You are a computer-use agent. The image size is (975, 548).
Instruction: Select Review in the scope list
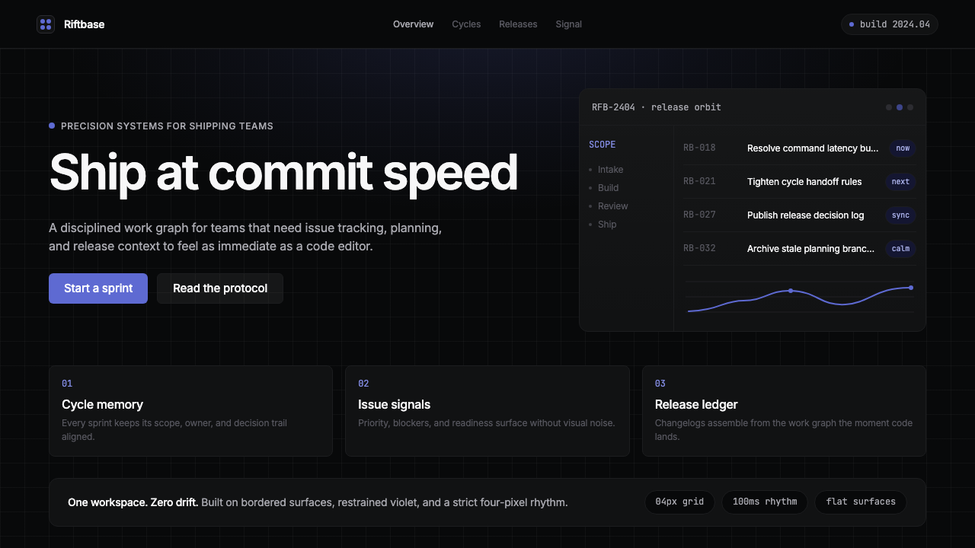click(x=612, y=206)
